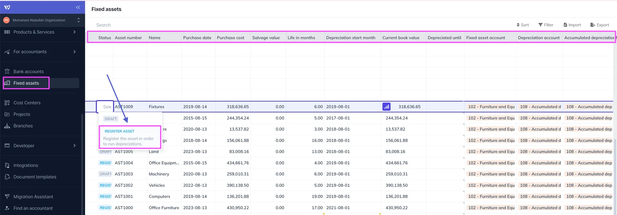Click the Current book value column header
This screenshot has height=215, width=617.
pyautogui.click(x=401, y=38)
